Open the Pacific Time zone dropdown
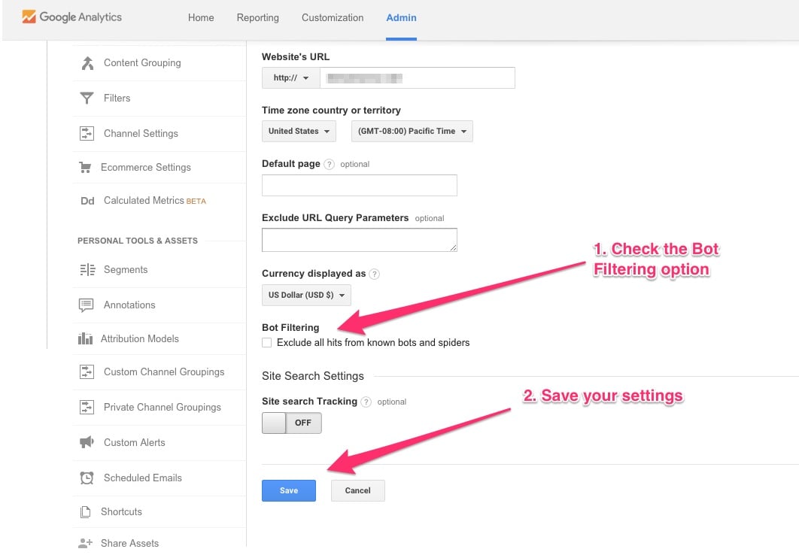 (412, 132)
